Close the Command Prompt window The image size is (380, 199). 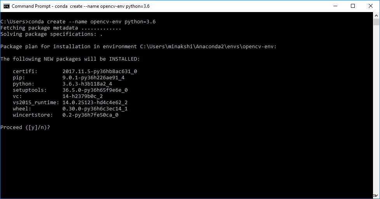[371, 6]
